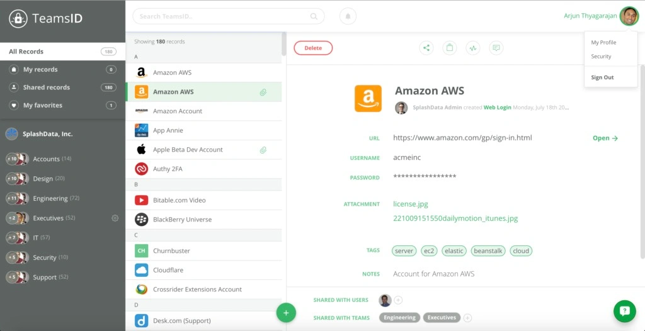Open the Support team group
The width and height of the screenshot is (645, 331).
tap(62, 277)
